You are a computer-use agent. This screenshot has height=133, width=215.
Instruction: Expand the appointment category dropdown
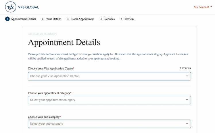[106, 100]
